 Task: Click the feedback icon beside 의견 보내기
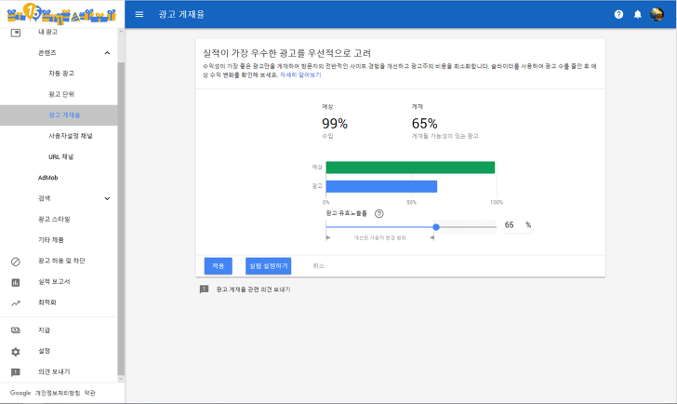pyautogui.click(x=16, y=372)
